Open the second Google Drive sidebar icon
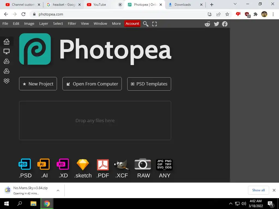The width and height of the screenshot is (279, 209). point(7,71)
